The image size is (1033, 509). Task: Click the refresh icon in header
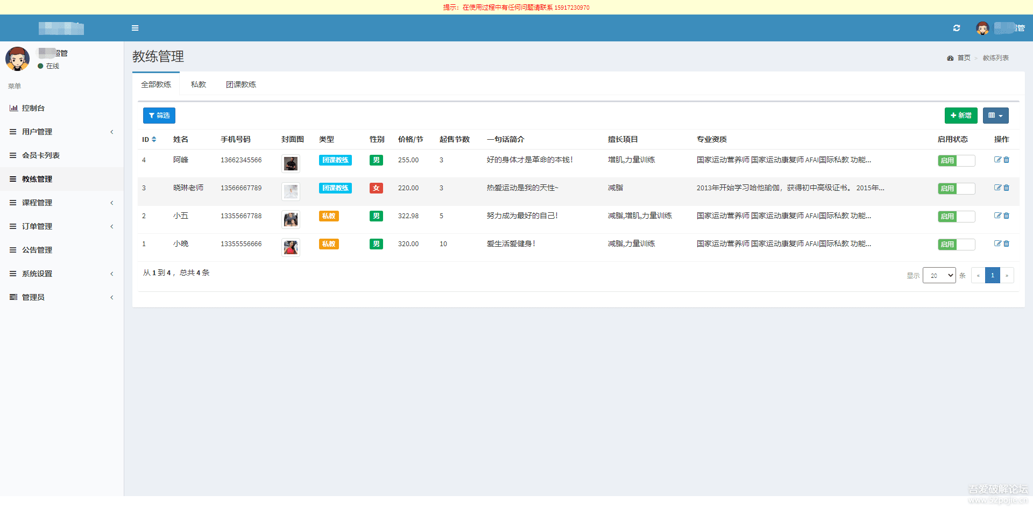pos(957,28)
